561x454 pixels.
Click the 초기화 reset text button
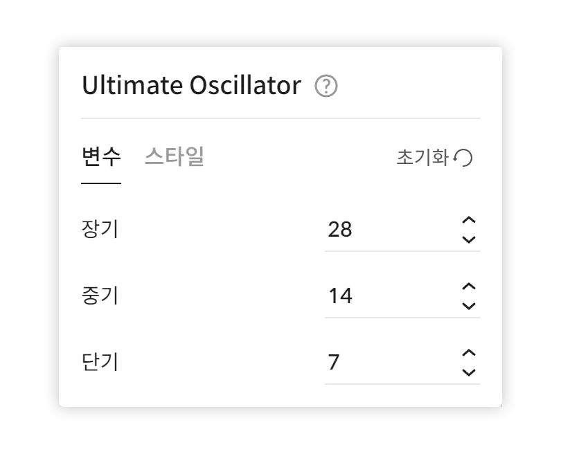point(422,158)
